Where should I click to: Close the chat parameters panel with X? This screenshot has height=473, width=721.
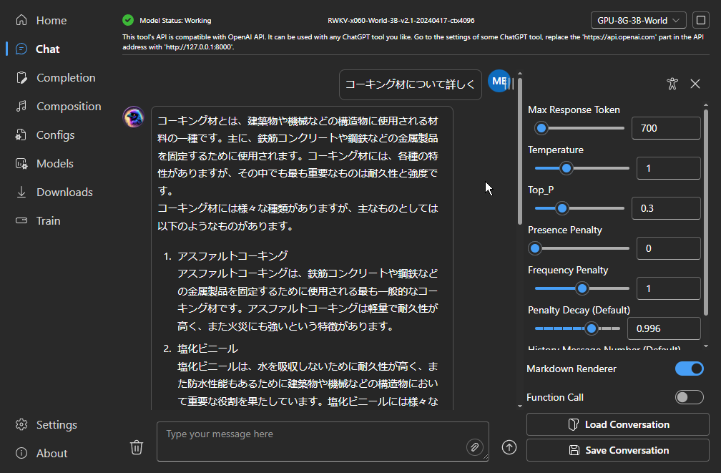pyautogui.click(x=695, y=84)
